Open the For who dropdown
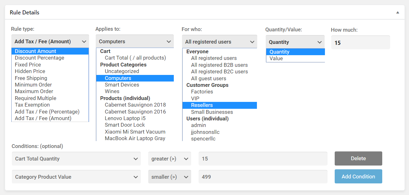The image size is (409, 195). [219, 42]
